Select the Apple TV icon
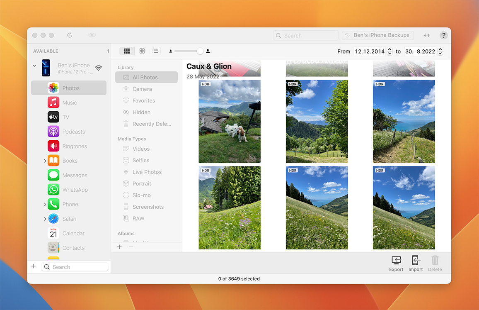 click(53, 117)
